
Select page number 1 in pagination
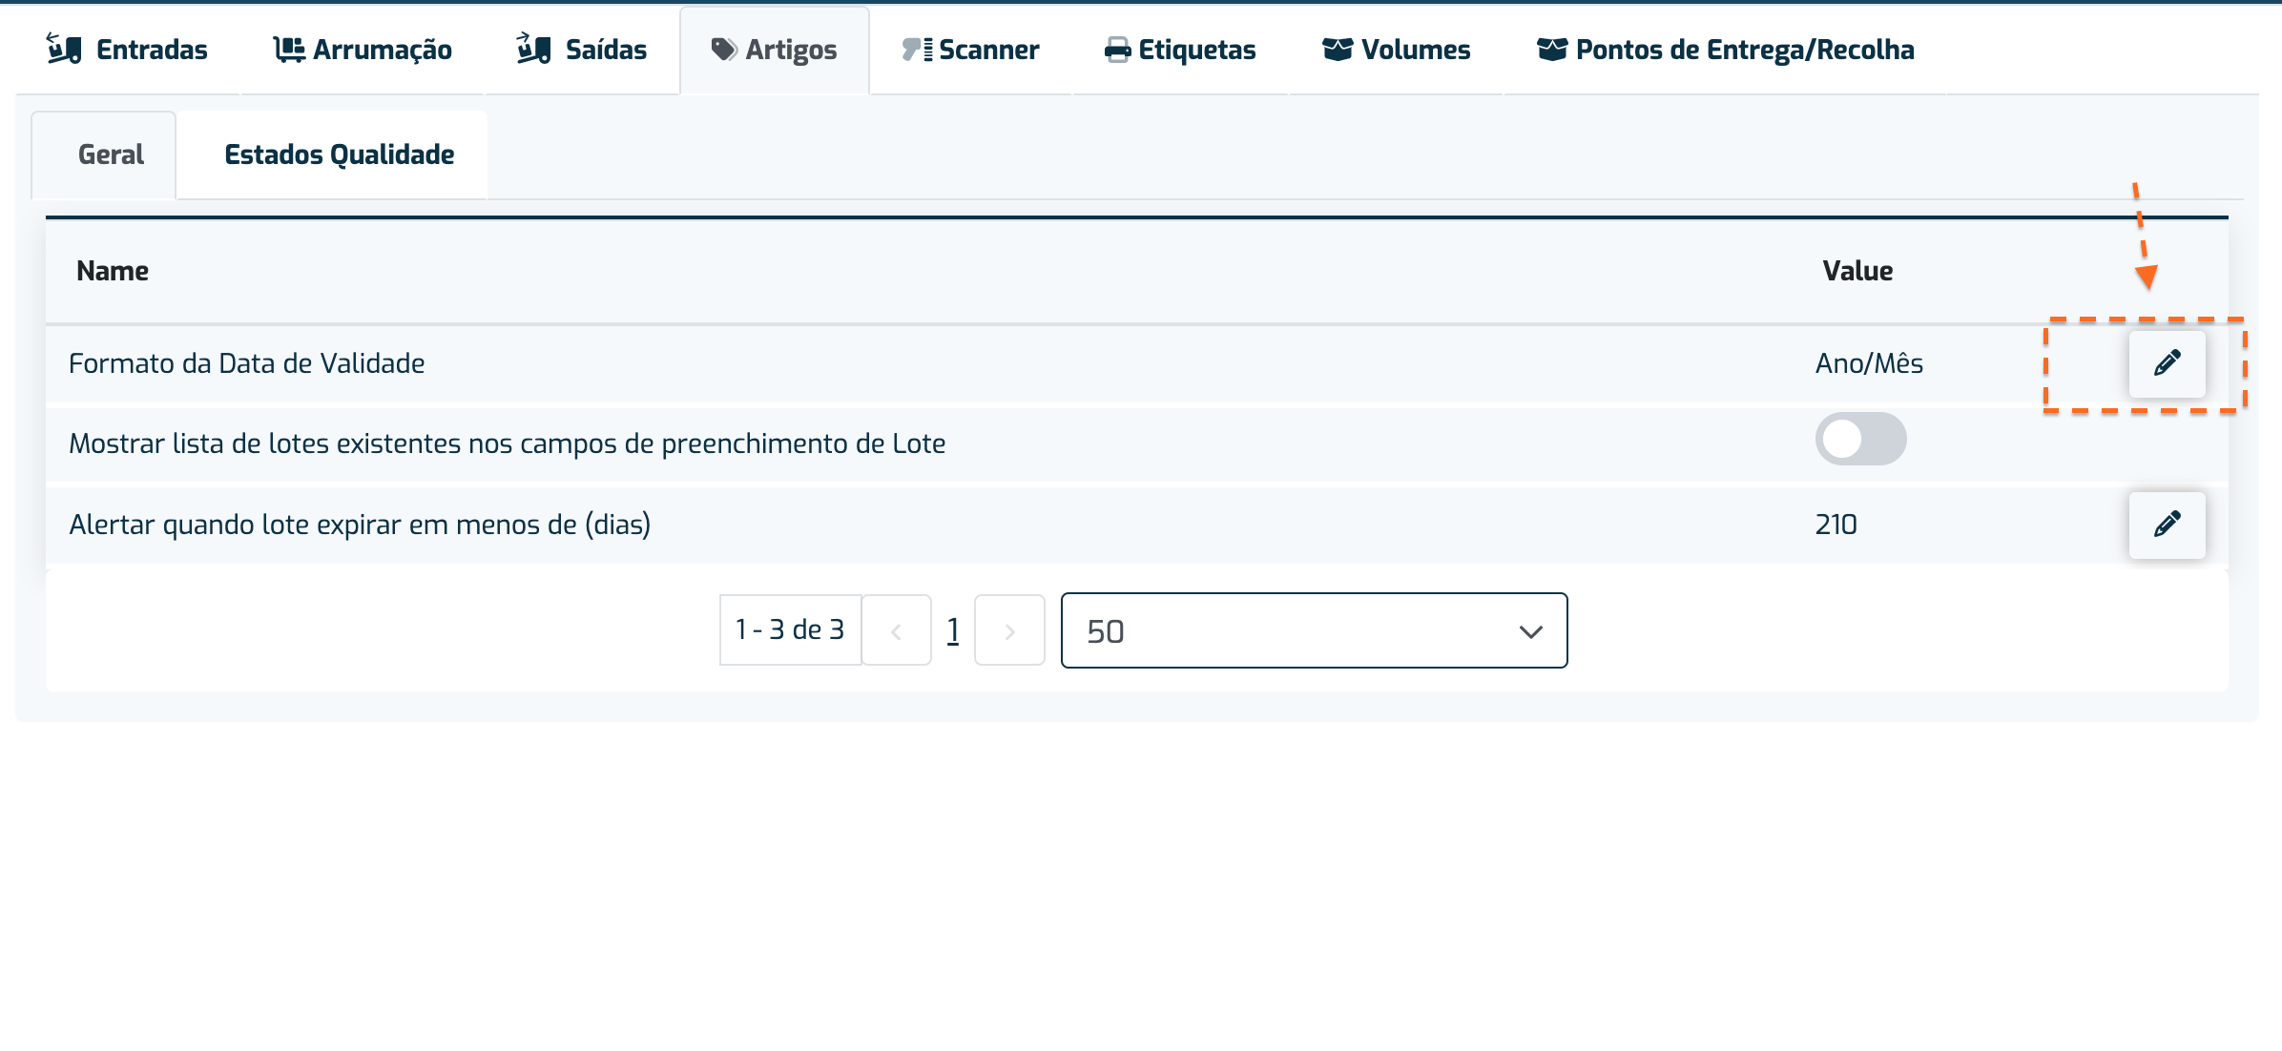click(953, 630)
